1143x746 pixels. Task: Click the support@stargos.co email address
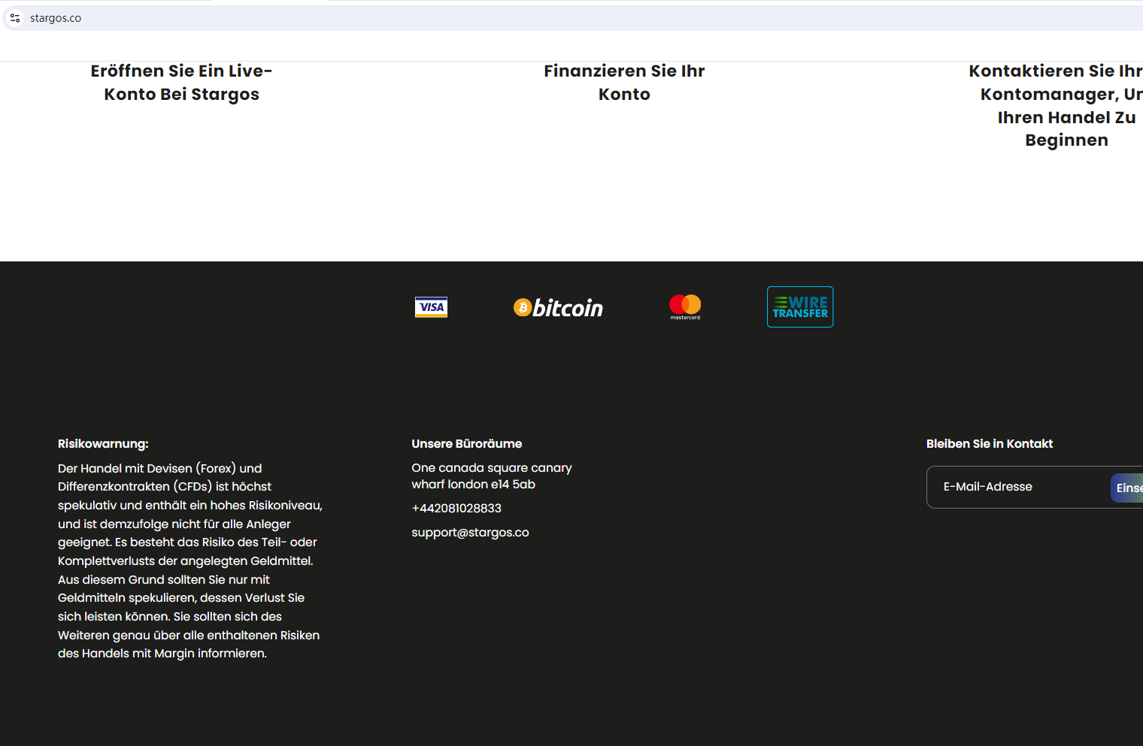coord(470,533)
